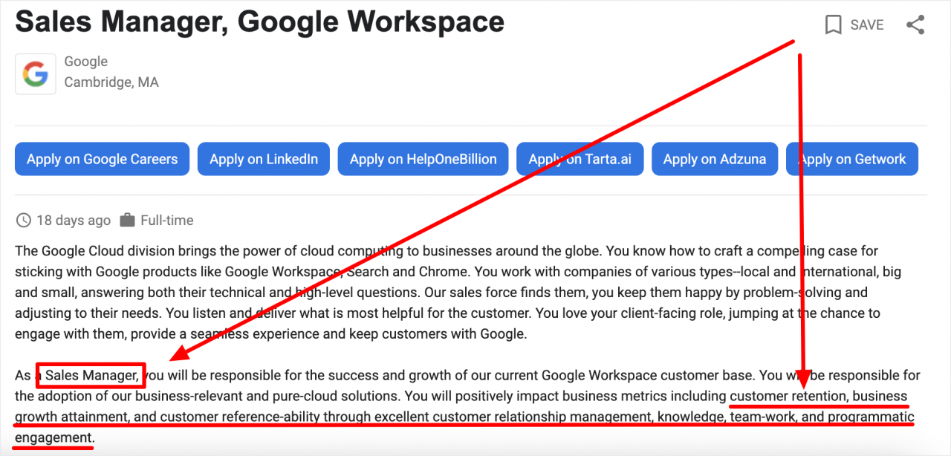Click the share icon
Viewport: 951px width, 456px height.
[x=915, y=25]
